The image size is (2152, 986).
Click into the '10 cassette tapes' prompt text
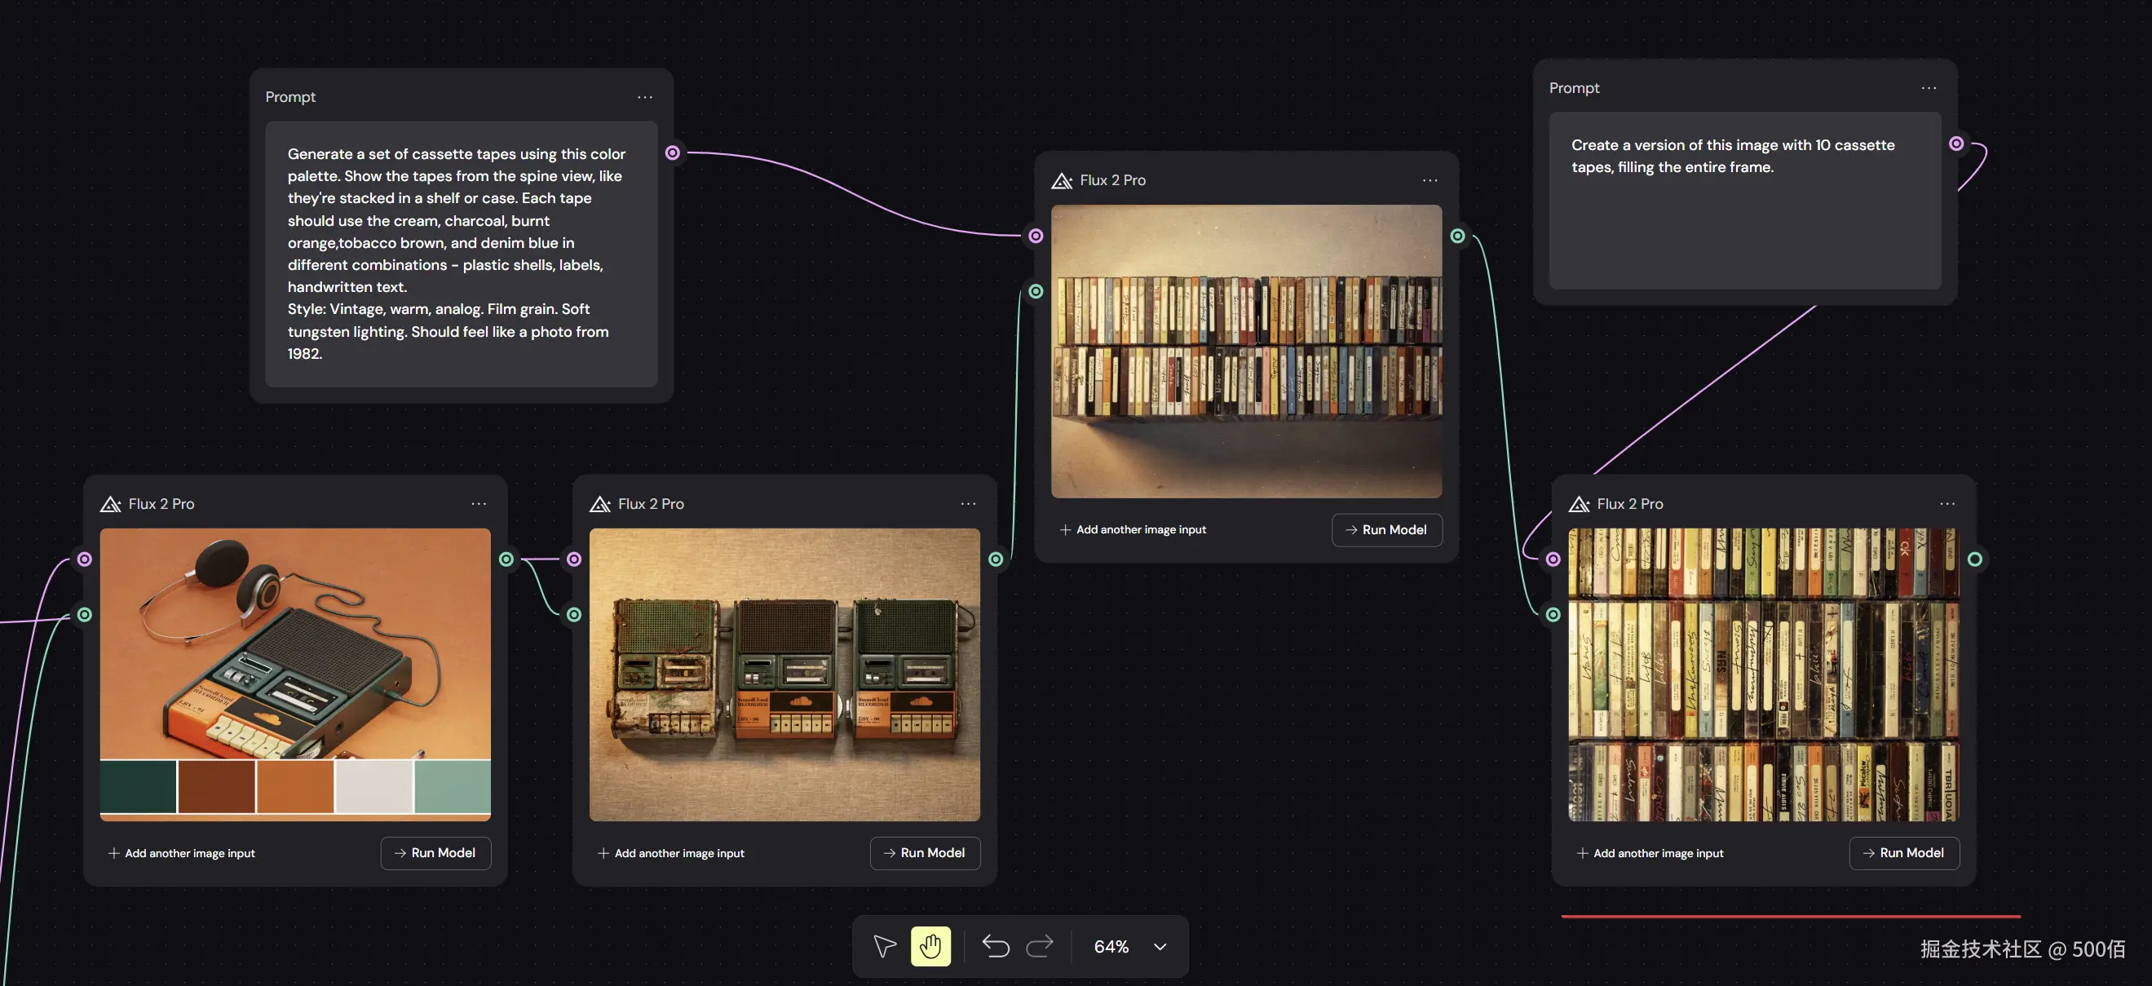click(1732, 156)
